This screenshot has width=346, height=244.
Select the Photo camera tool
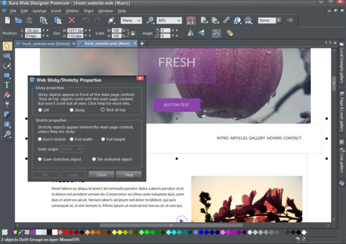pos(7,56)
